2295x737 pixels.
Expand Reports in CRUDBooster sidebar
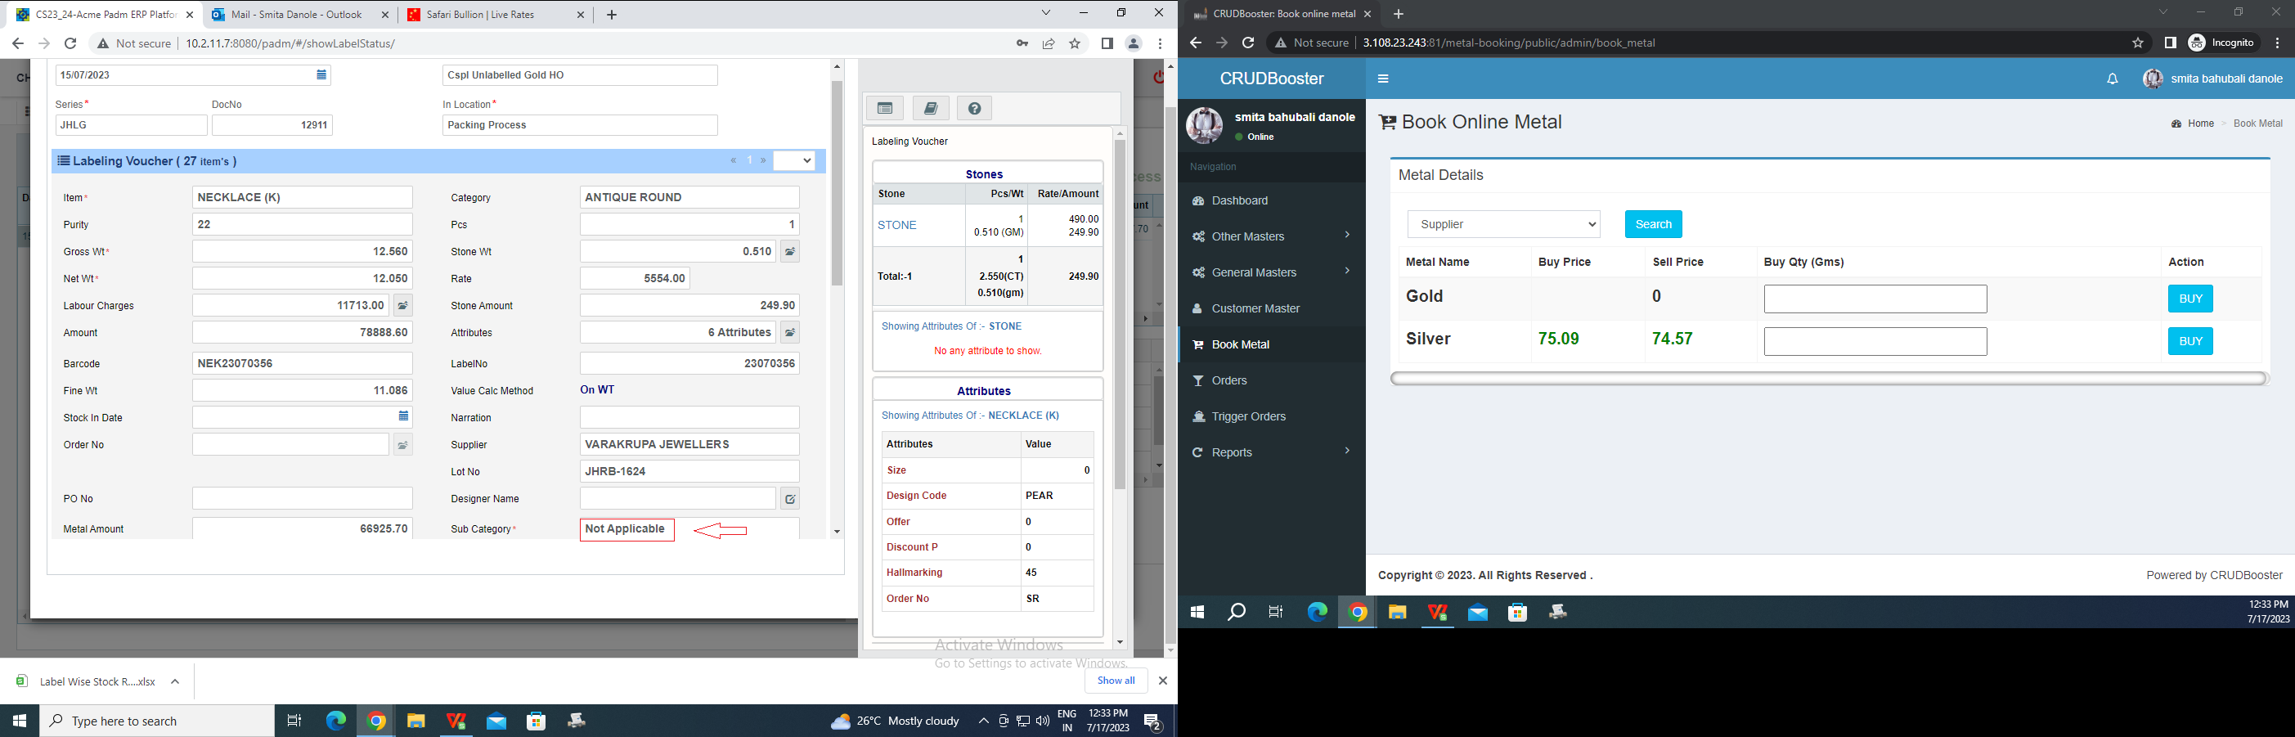(x=1273, y=452)
